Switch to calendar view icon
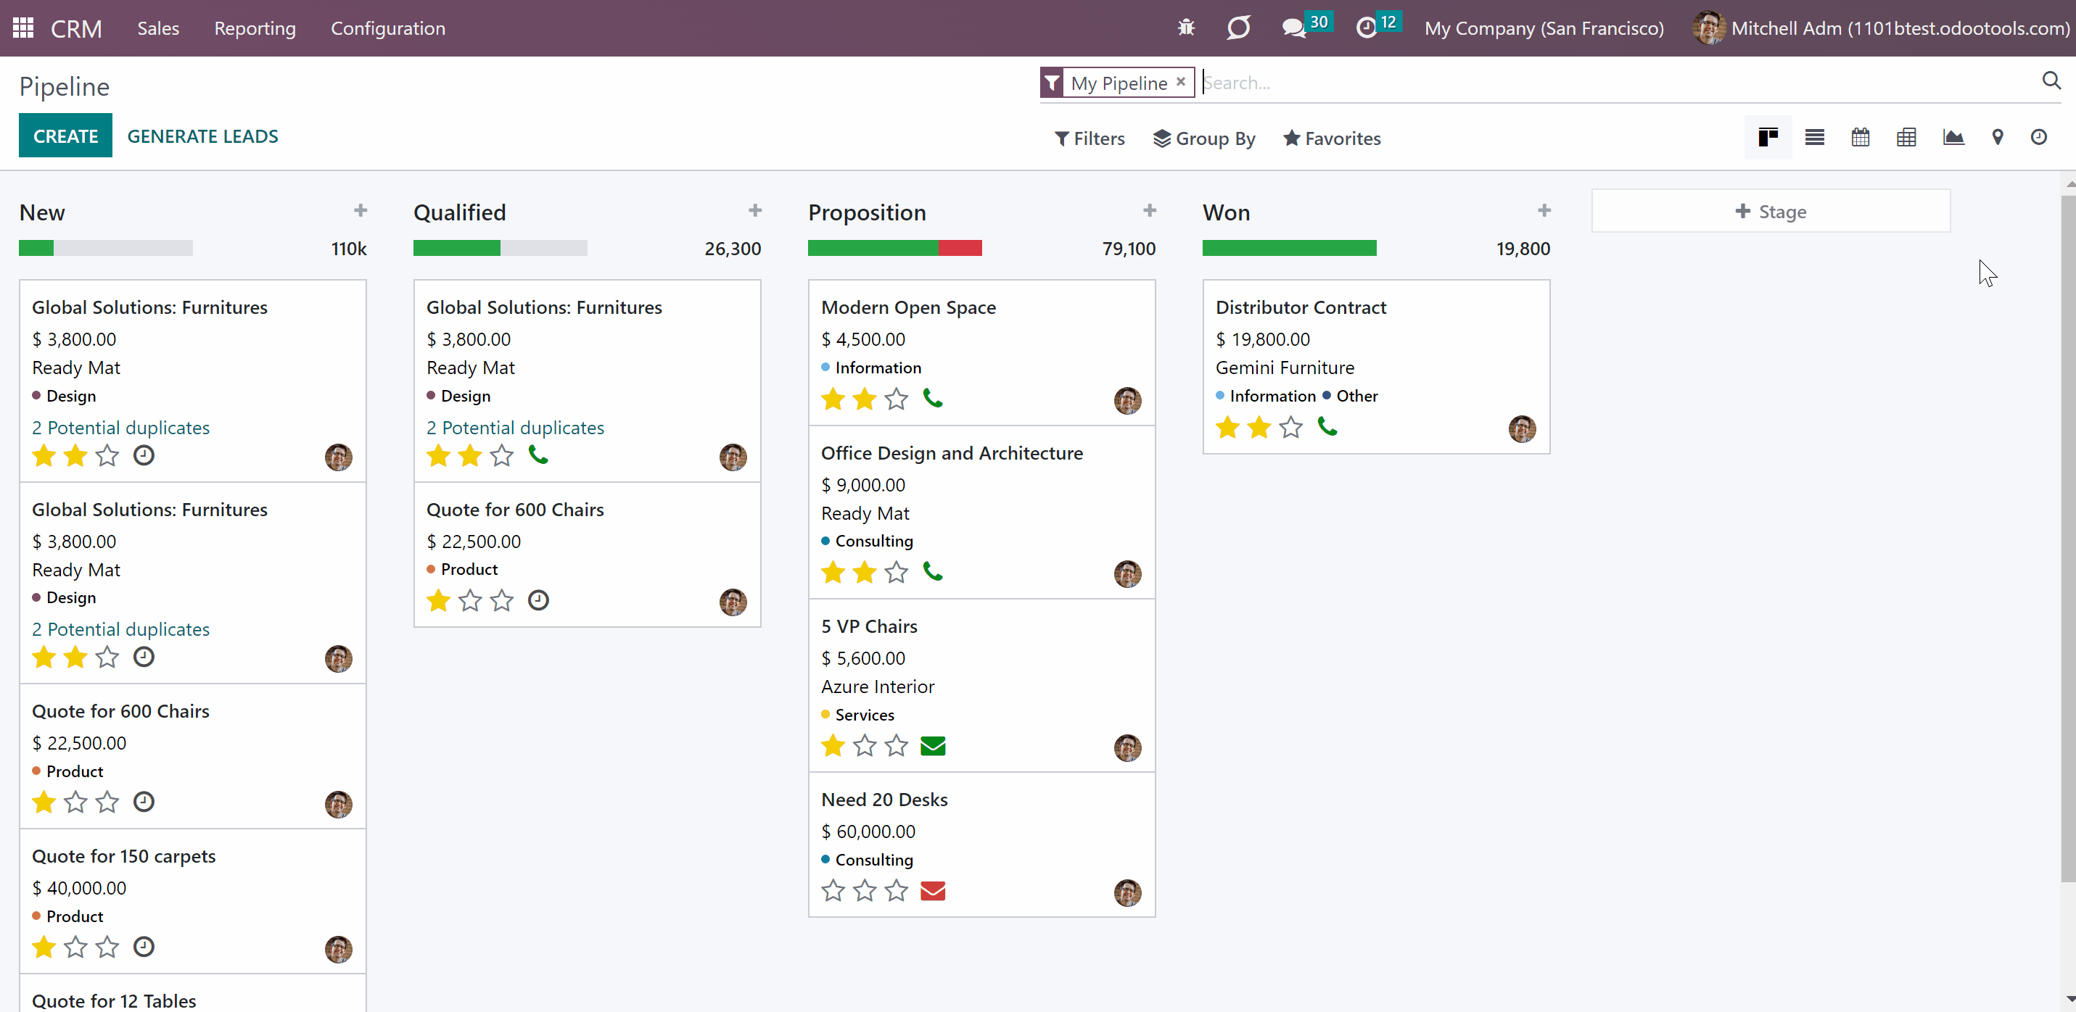2076x1012 pixels. [x=1860, y=138]
